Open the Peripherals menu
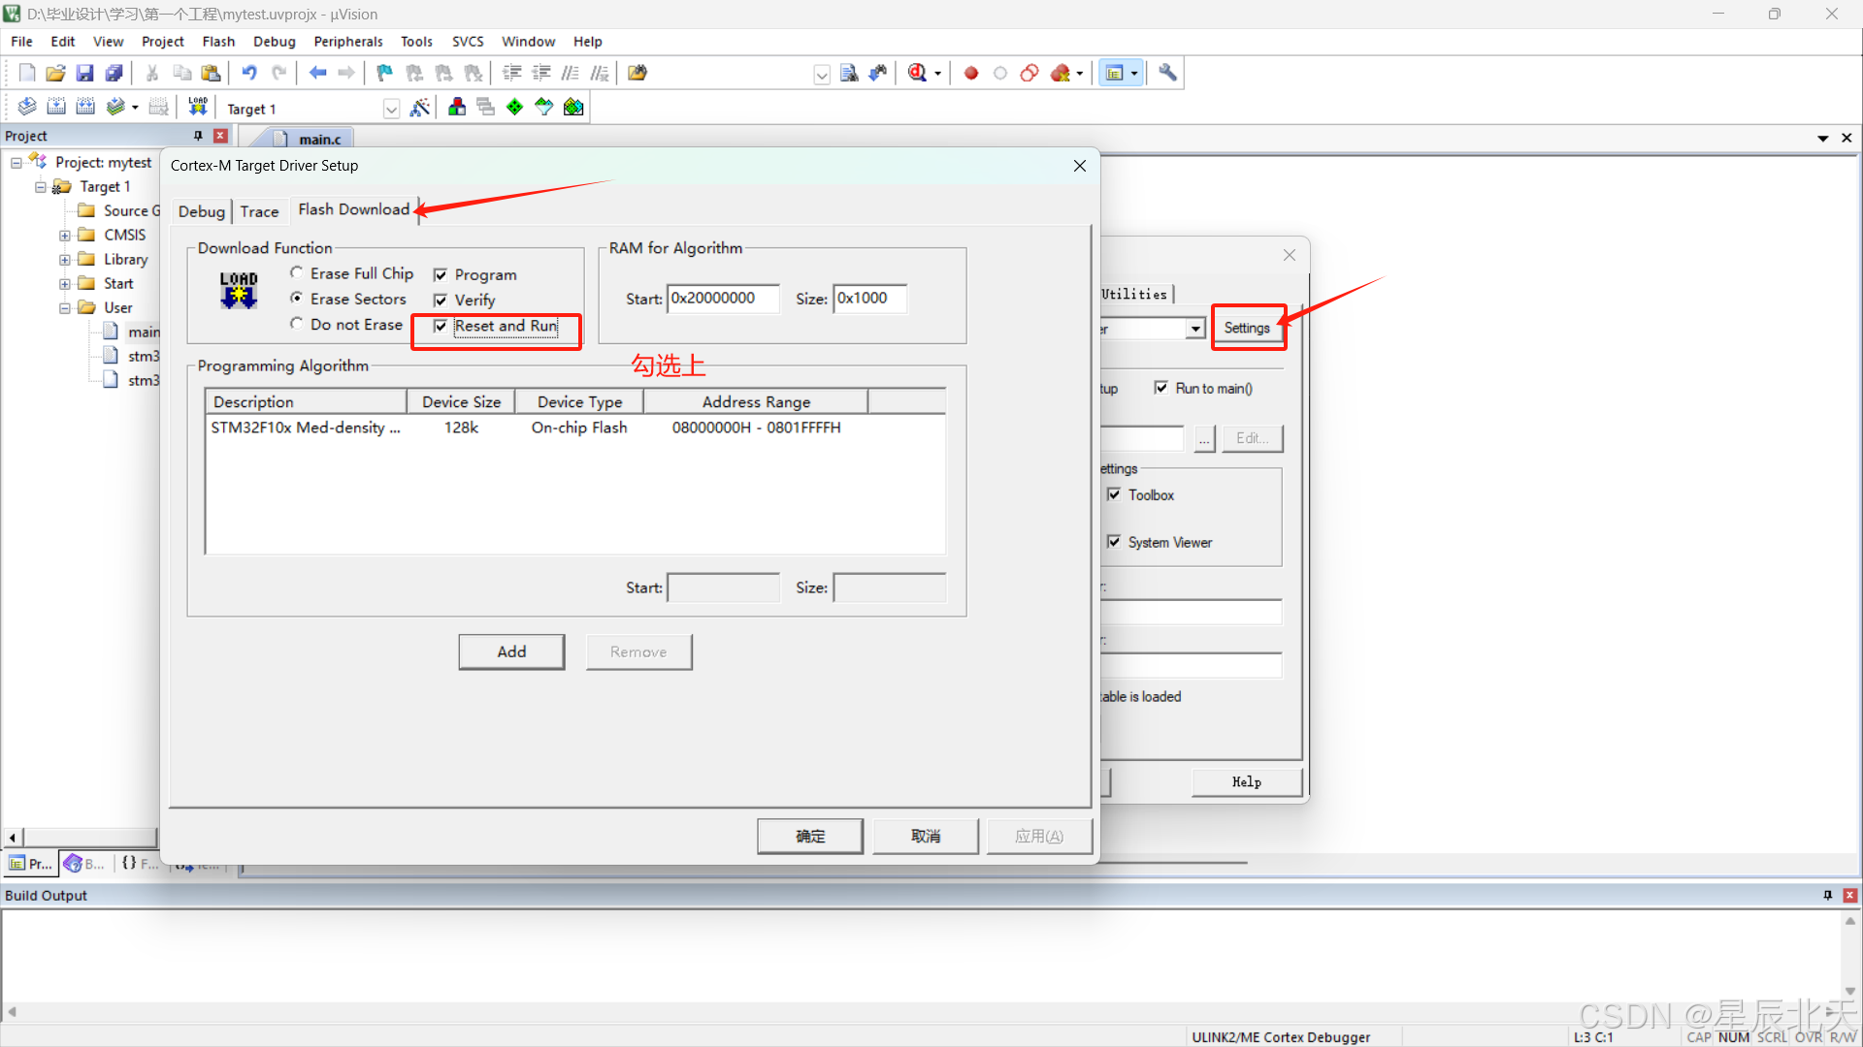Image resolution: width=1863 pixels, height=1047 pixels. tap(347, 42)
